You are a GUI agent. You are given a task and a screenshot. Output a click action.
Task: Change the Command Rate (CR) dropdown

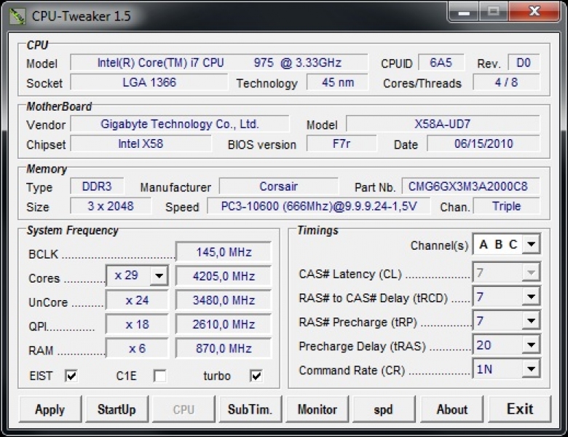coord(531,369)
